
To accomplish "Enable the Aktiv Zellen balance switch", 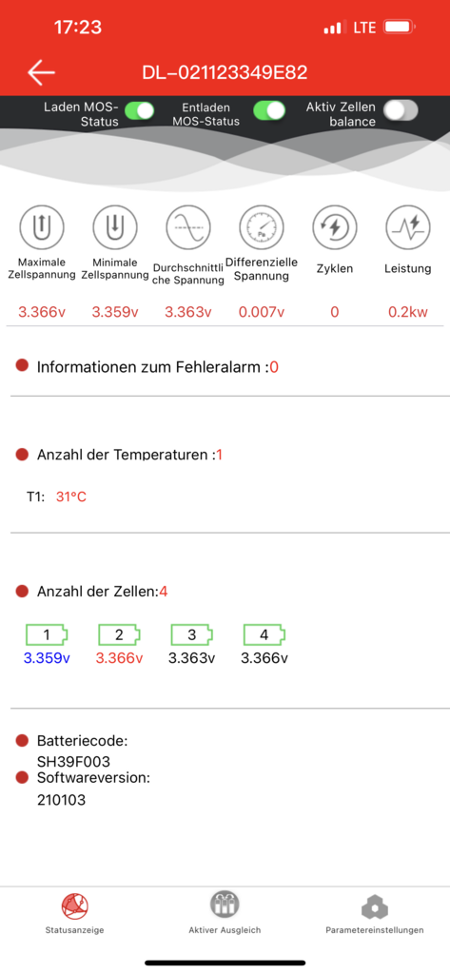I will 401,110.
